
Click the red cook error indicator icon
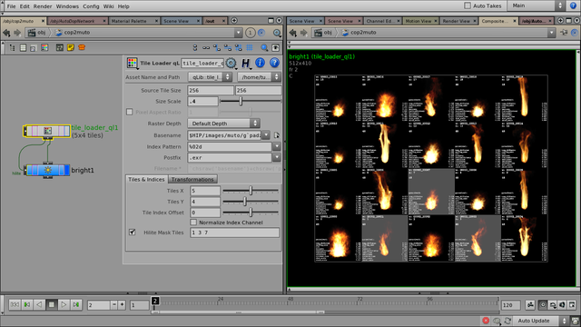pos(486,321)
